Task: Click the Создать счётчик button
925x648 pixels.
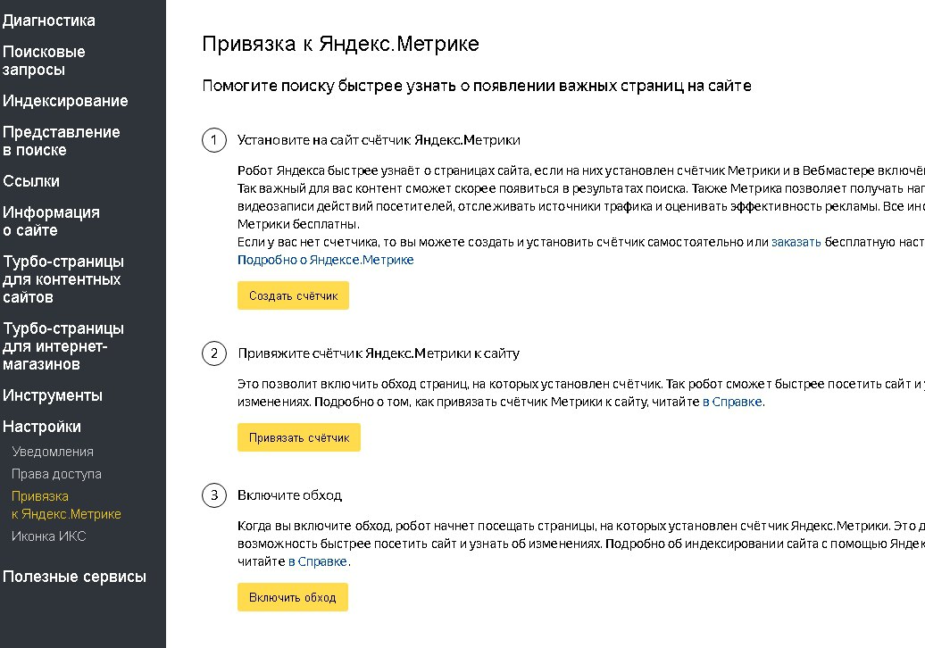Action: (293, 295)
